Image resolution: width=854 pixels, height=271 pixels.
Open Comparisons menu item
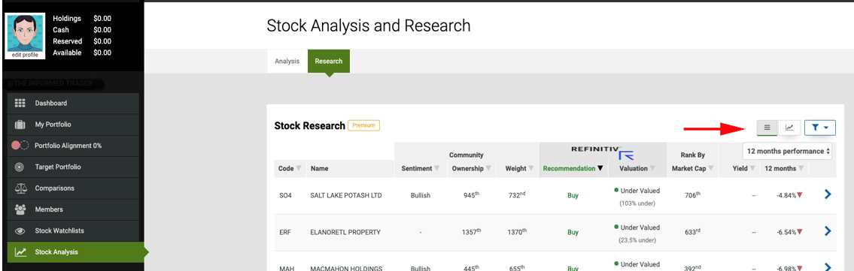74,188
